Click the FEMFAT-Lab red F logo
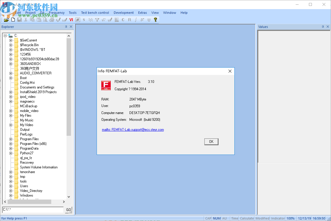This screenshot has width=331, height=221. coord(106,86)
